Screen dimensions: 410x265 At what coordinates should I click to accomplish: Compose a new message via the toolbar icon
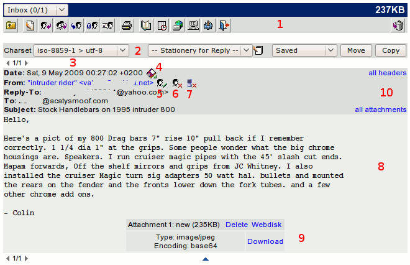29,26
